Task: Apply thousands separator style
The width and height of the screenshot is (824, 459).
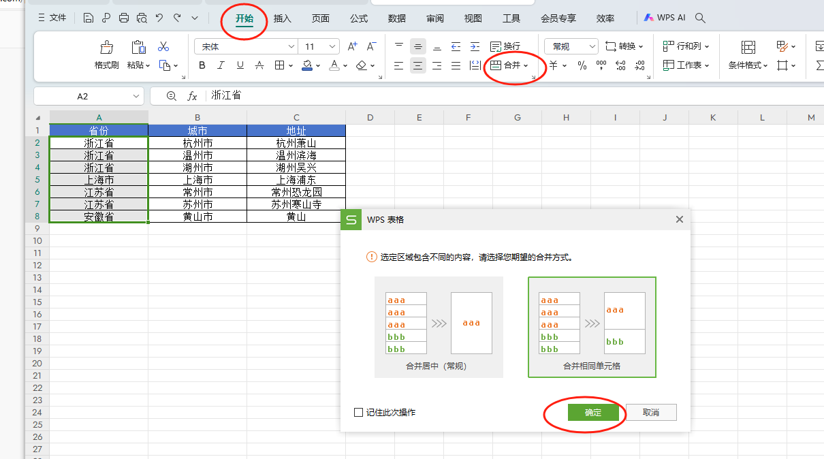Action: pos(601,65)
